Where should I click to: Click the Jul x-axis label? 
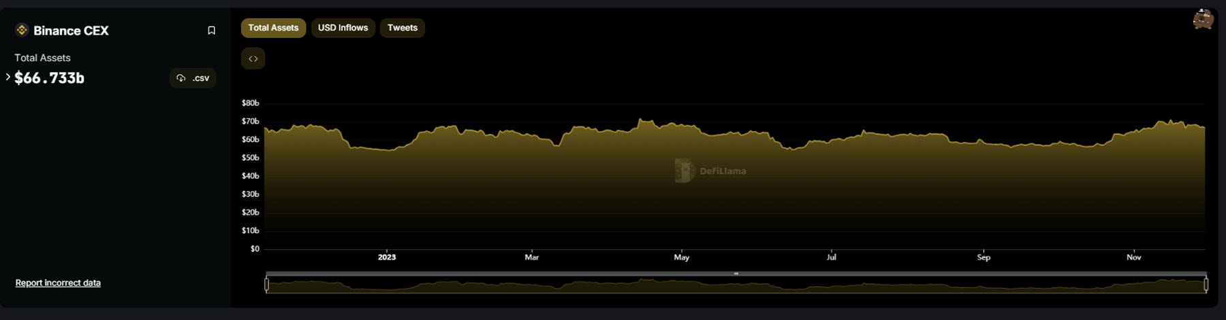point(832,257)
